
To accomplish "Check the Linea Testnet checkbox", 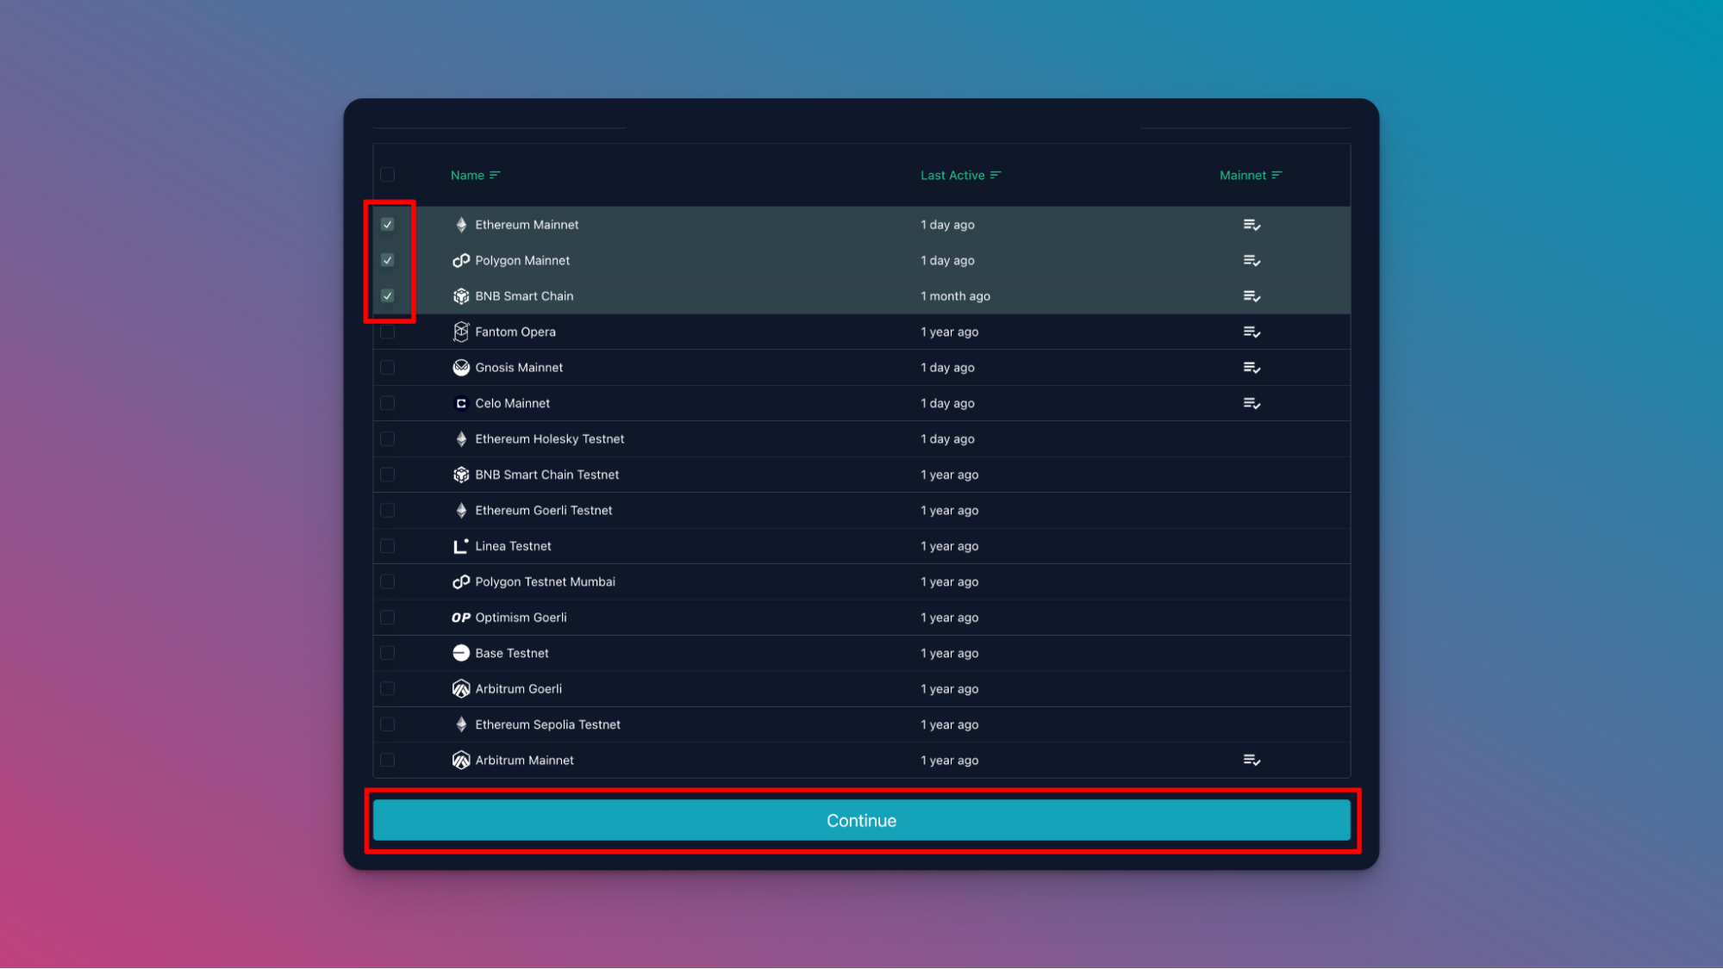I will 388,546.
